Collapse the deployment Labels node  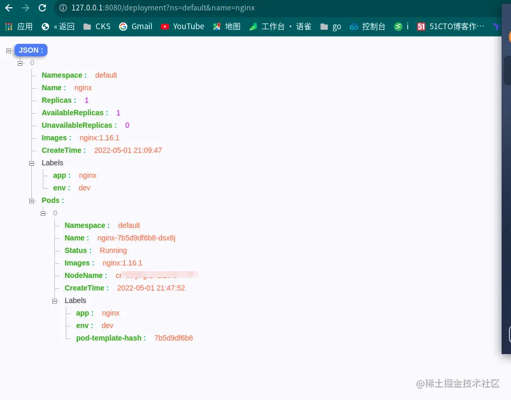pos(32,163)
